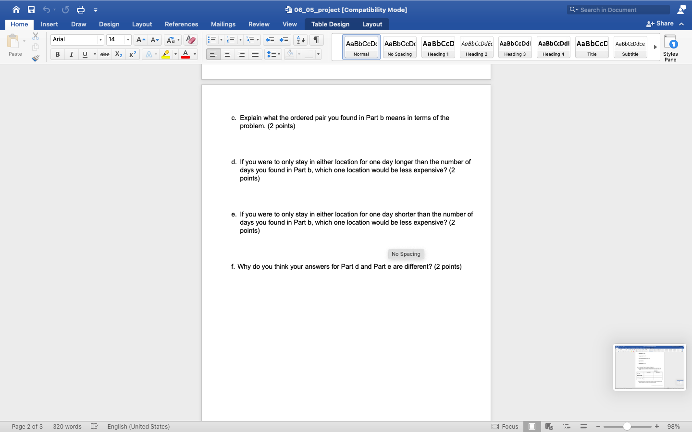692x432 pixels.
Task: Toggle show paragraph marks
Action: coord(316,40)
